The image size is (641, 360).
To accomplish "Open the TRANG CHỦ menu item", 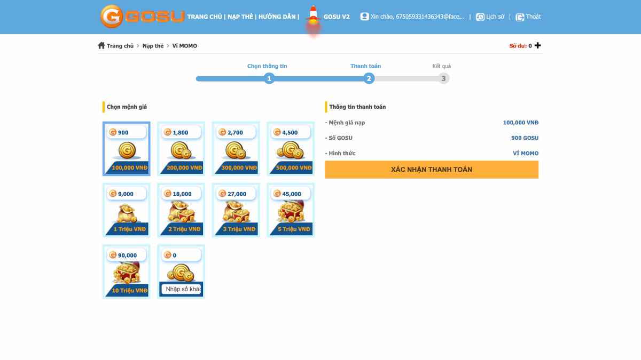I will tap(205, 17).
